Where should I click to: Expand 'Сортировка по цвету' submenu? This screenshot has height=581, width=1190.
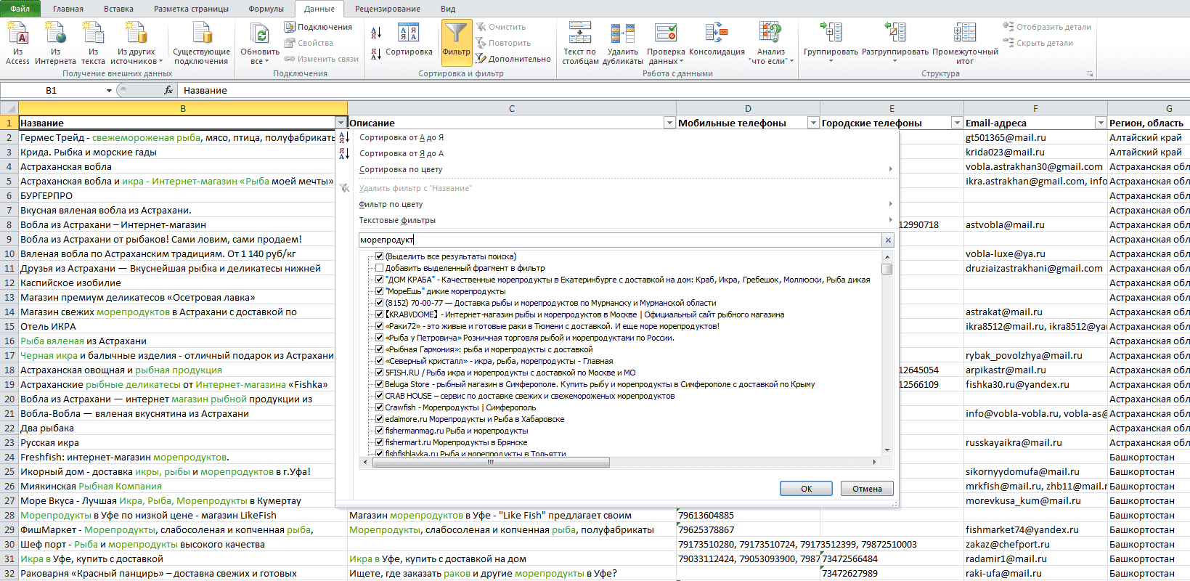tap(890, 169)
